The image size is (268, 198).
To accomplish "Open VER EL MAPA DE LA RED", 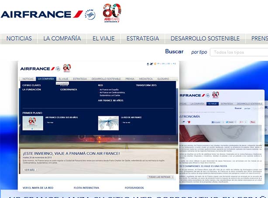I will (38, 188).
